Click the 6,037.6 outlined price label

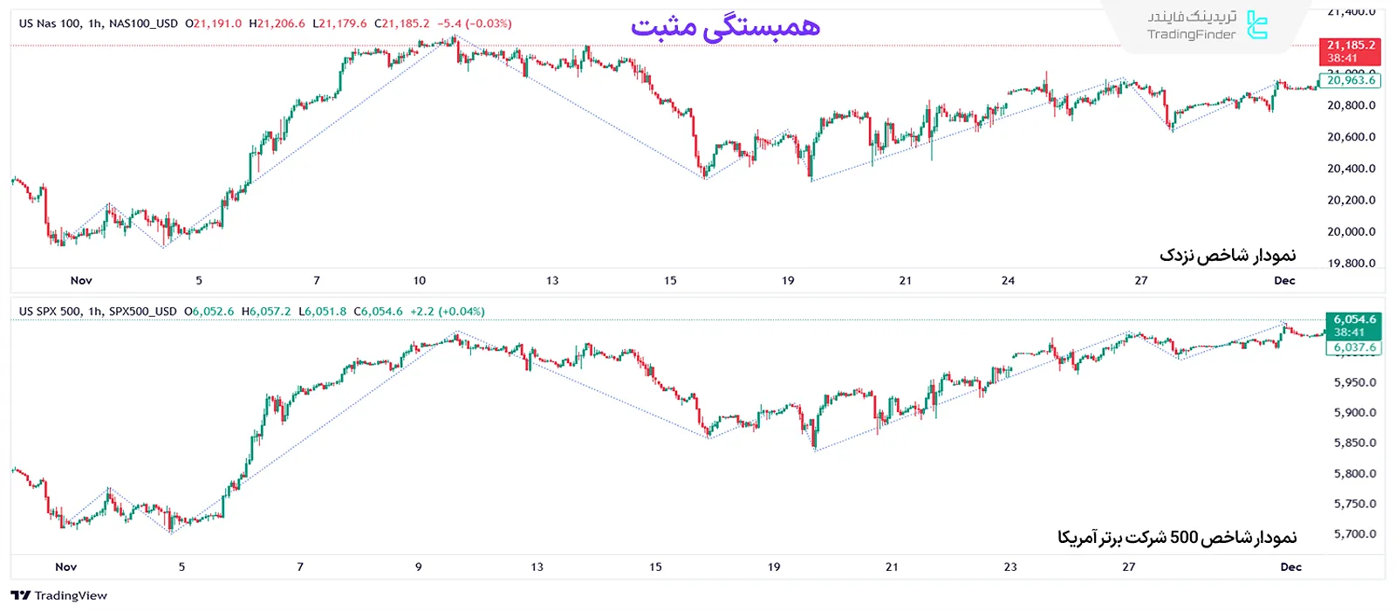coord(1353,347)
